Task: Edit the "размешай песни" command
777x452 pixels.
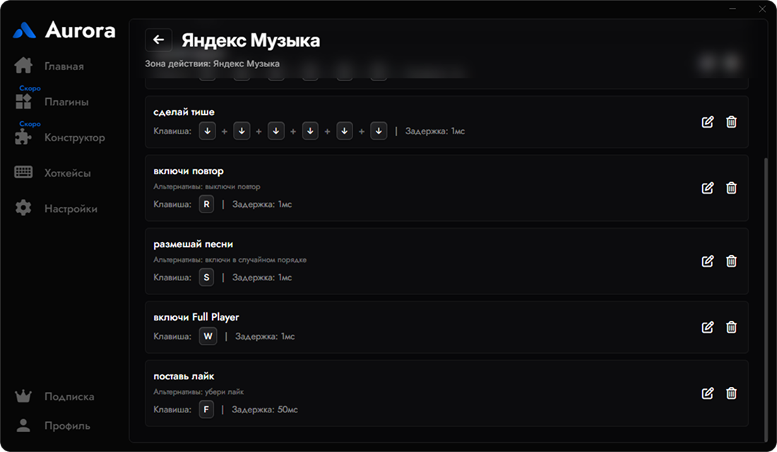Action: coord(707,261)
